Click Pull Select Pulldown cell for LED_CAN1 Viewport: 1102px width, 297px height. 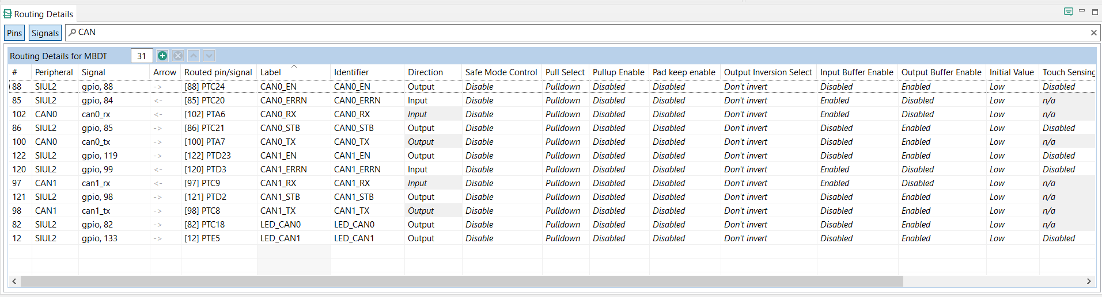[566, 238]
